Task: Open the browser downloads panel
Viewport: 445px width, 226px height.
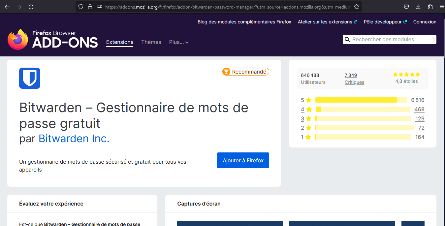Action: click(418, 7)
